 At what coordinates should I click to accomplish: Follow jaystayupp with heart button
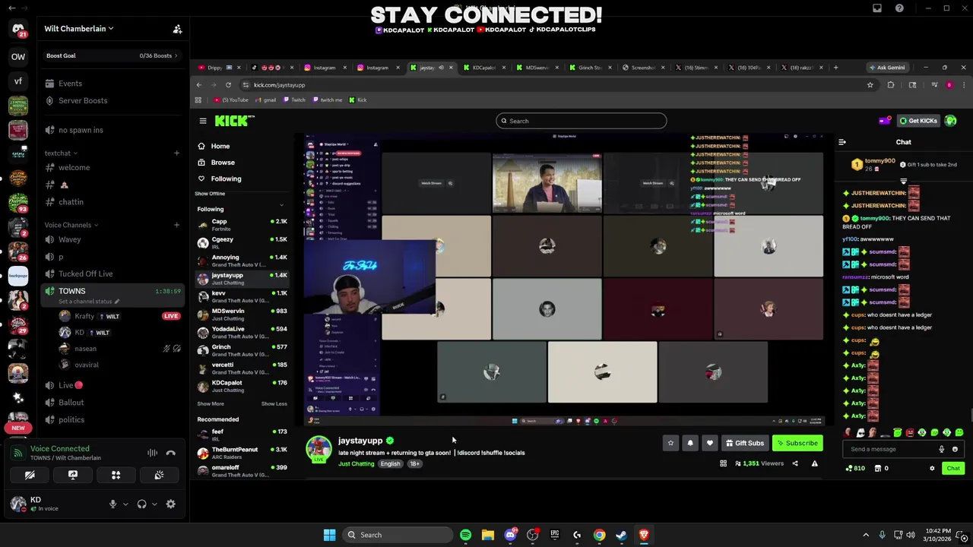(710, 443)
